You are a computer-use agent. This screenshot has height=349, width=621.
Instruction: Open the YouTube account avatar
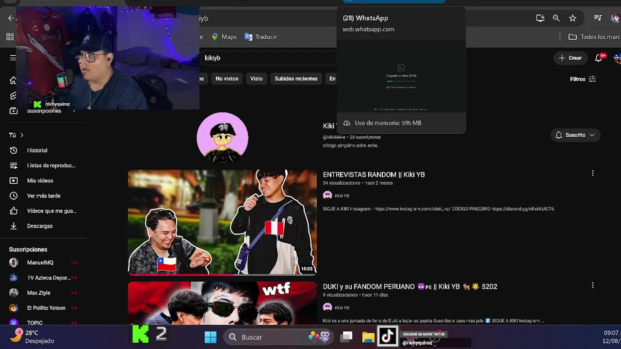tap(618, 58)
